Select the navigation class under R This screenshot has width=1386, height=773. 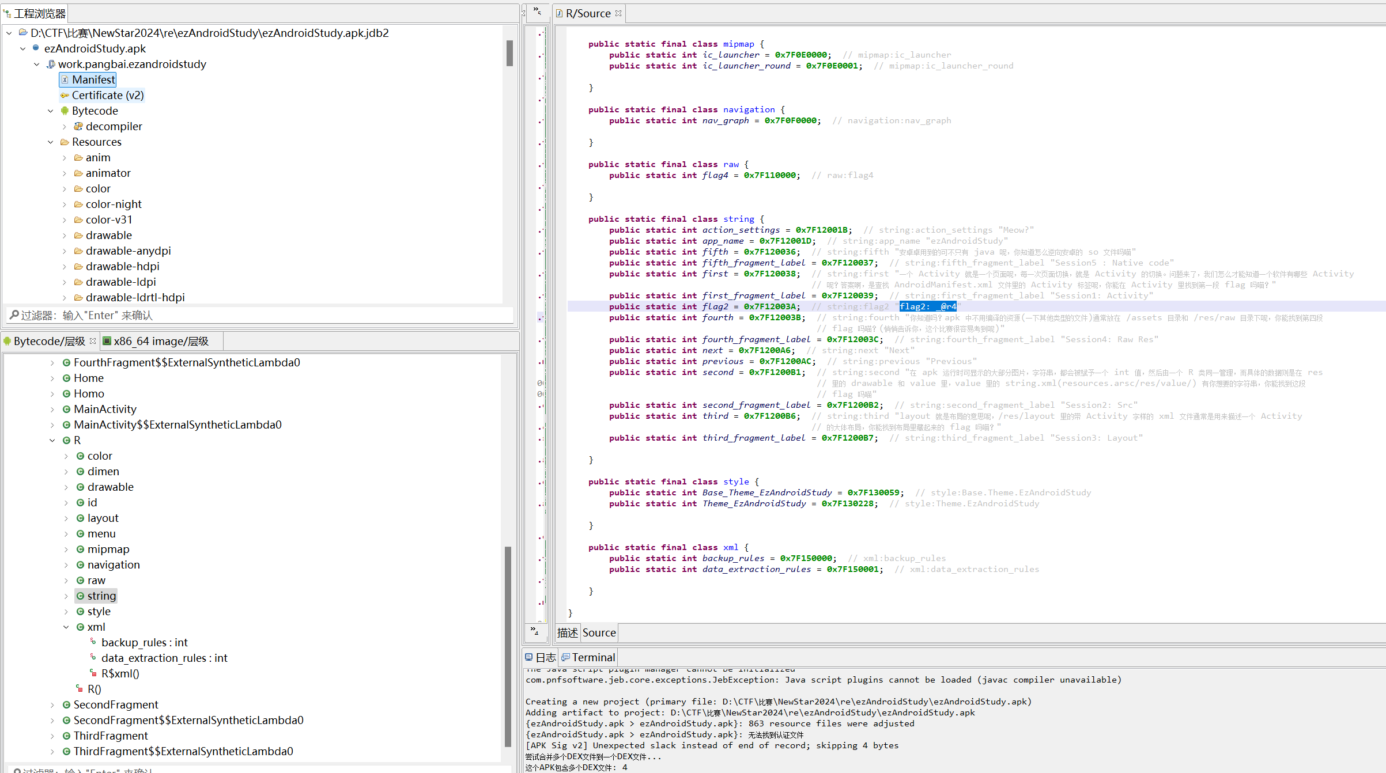(x=114, y=564)
